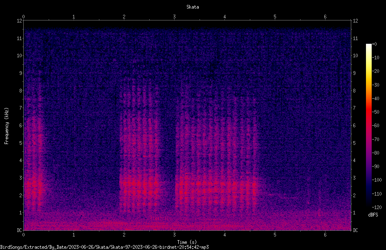Click the "11" tick on the left frequency axis

[x=19, y=38]
